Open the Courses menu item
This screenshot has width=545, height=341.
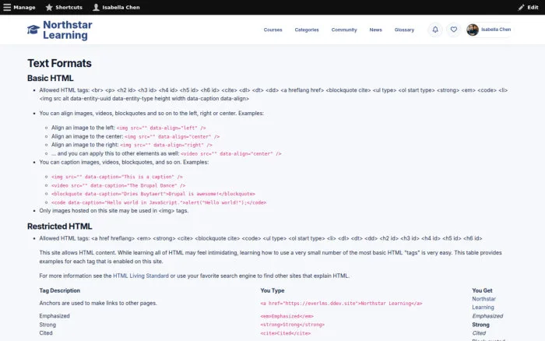point(272,30)
